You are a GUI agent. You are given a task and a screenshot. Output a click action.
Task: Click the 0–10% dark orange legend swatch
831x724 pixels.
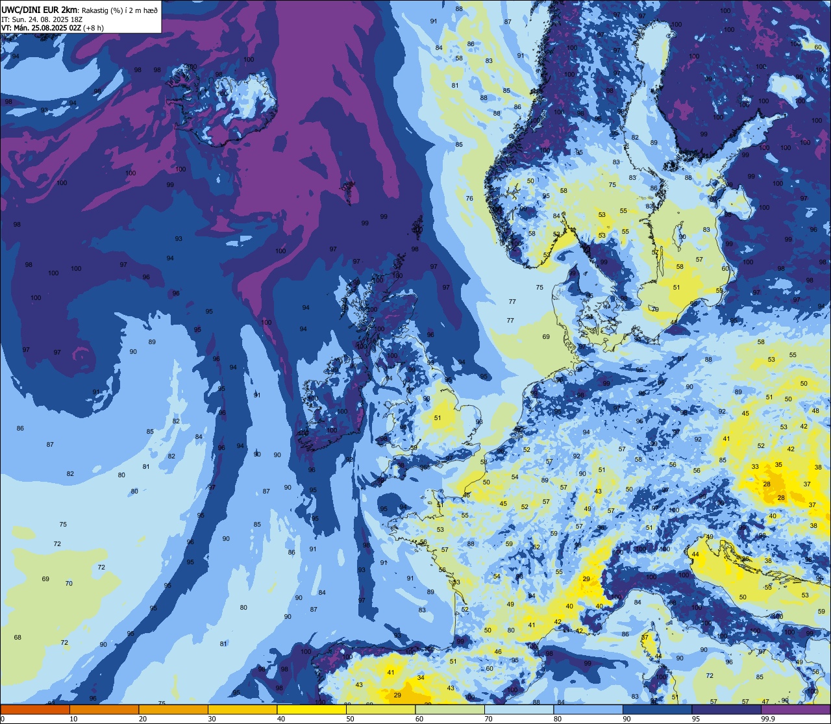tap(35, 709)
